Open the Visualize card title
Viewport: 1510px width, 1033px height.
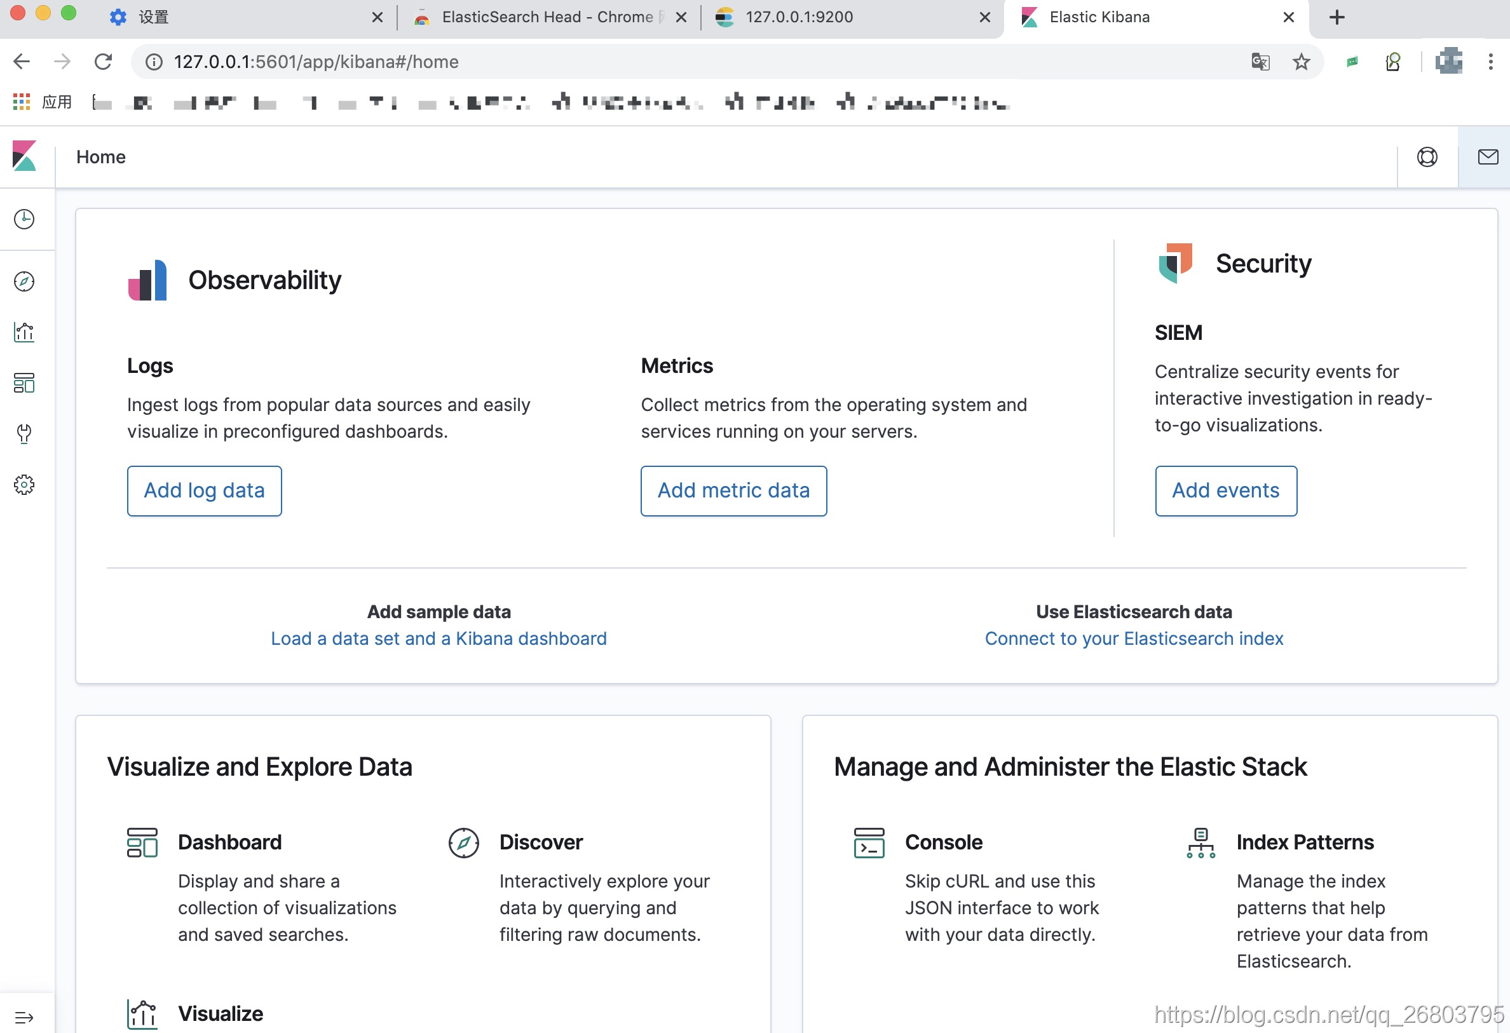point(221,1013)
